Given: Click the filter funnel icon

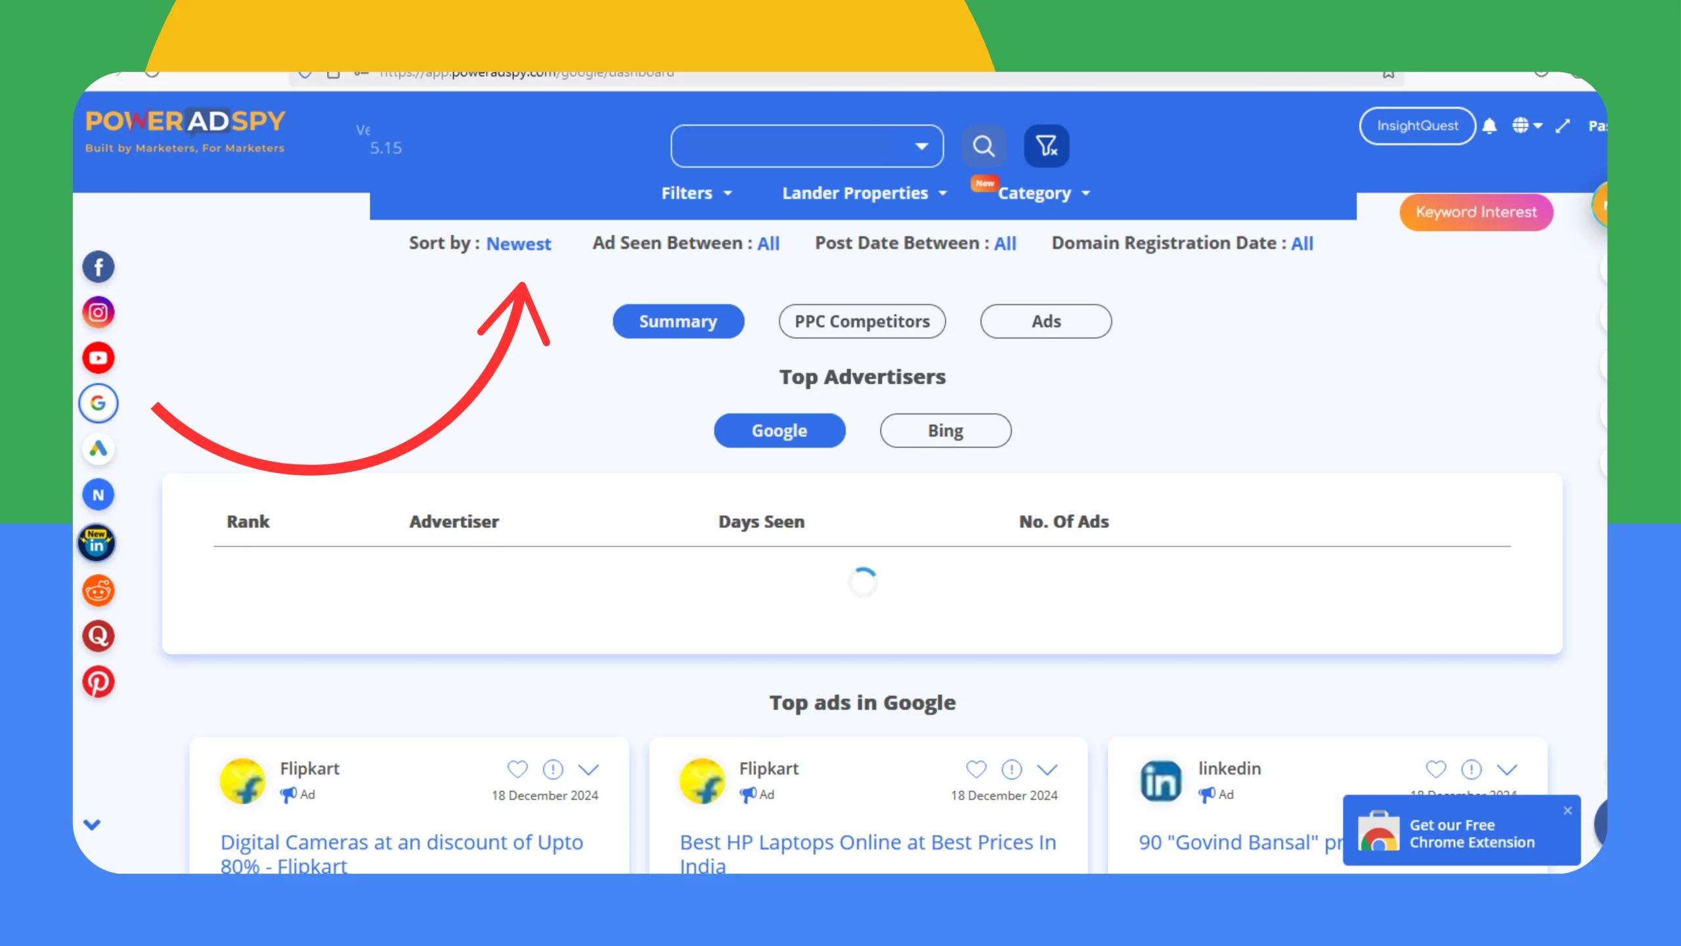Looking at the screenshot, I should pos(1046,146).
